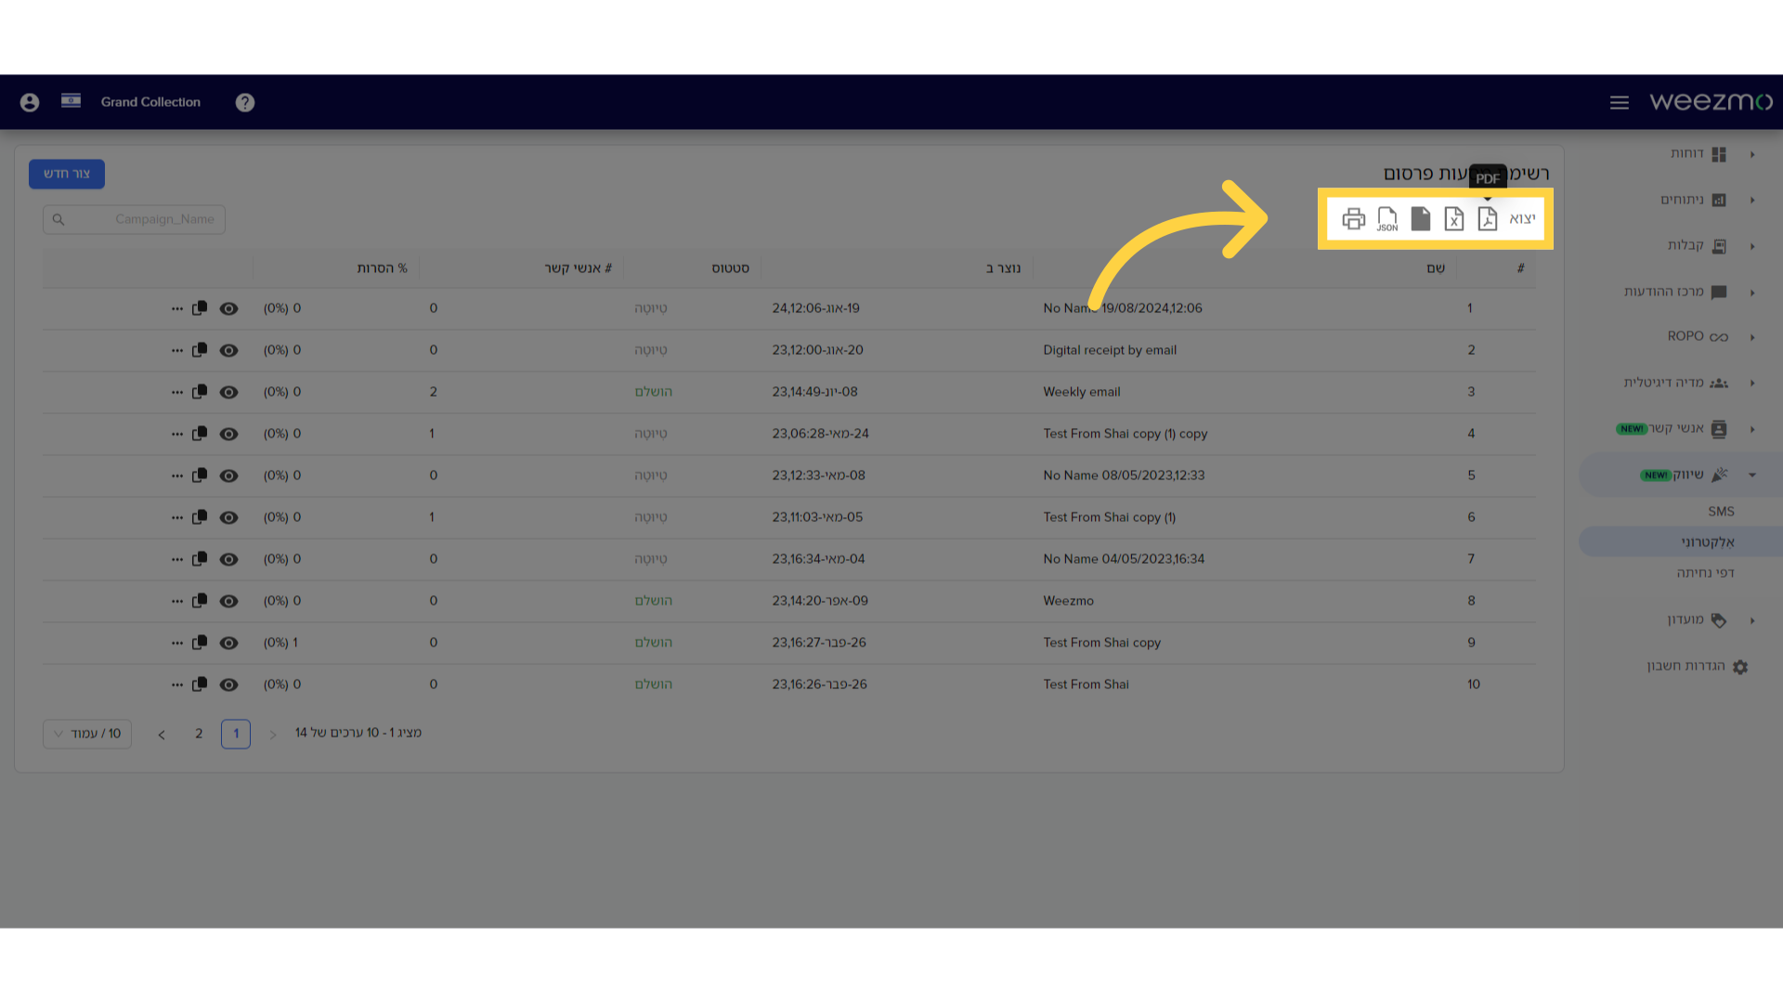The height and width of the screenshot is (1003, 1783).
Task: Click the reports dashboard icon
Action: point(1719,154)
